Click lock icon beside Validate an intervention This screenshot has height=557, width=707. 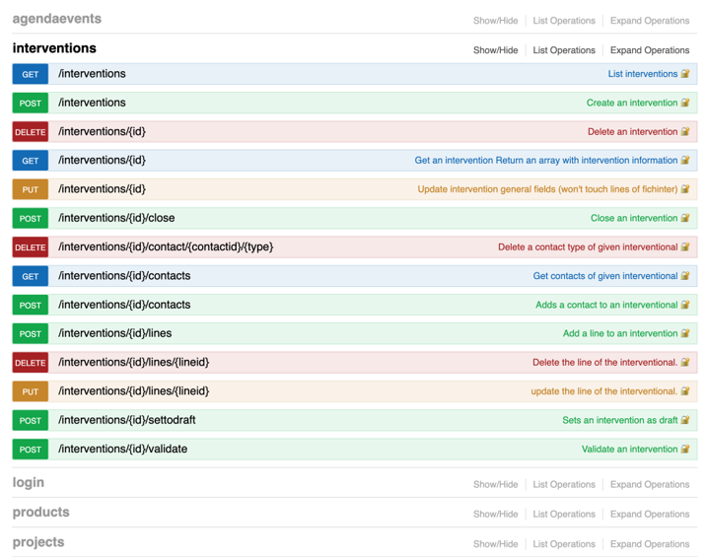click(685, 449)
